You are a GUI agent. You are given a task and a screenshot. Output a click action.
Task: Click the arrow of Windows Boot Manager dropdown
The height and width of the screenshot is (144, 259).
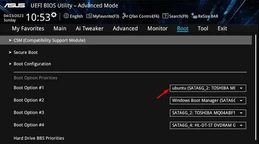click(x=241, y=101)
